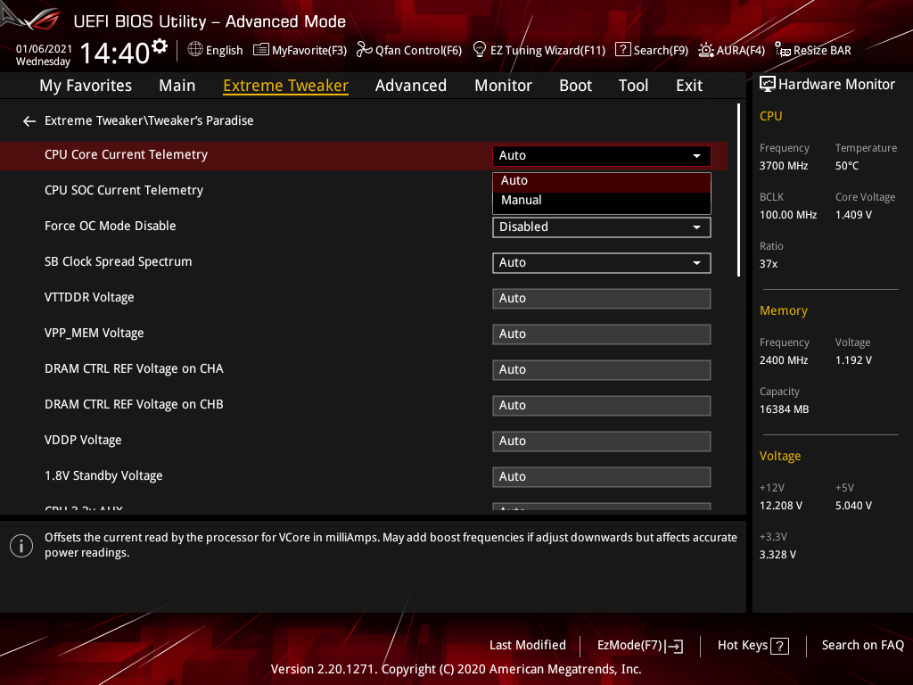Click the VDDP Voltage input field
The image size is (913, 685).
[602, 441]
